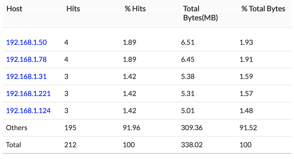Select the 91.96 percent hits cell
The width and height of the screenshot is (294, 159).
click(x=131, y=128)
